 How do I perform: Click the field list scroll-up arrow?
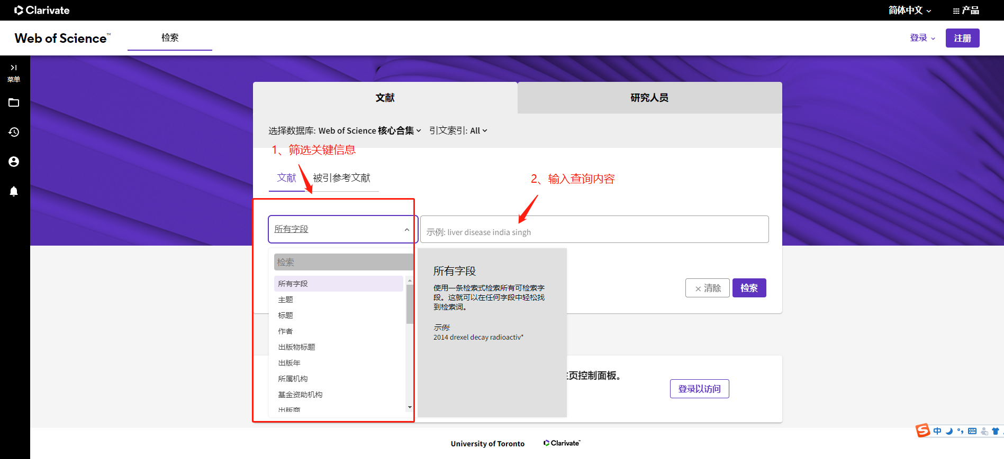click(410, 280)
